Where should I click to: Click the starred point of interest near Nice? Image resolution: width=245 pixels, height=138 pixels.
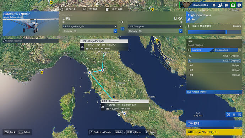pyautogui.click(x=42, y=72)
